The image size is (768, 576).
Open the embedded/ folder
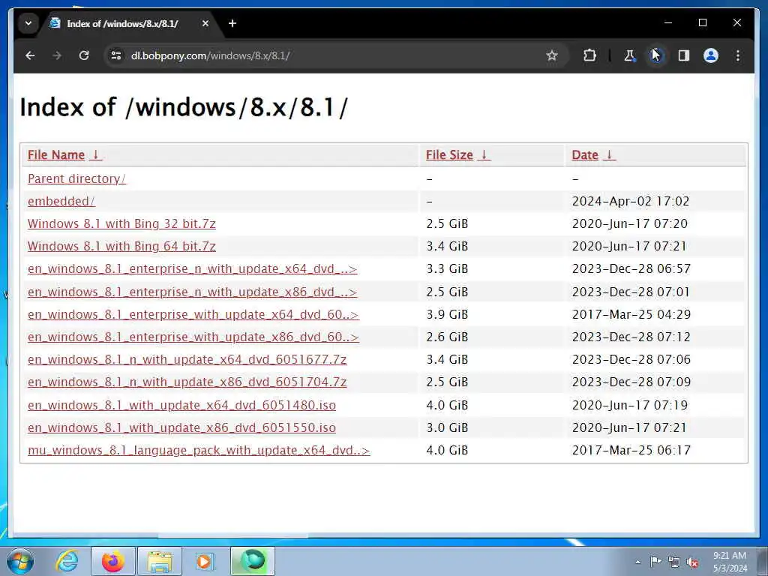point(61,201)
